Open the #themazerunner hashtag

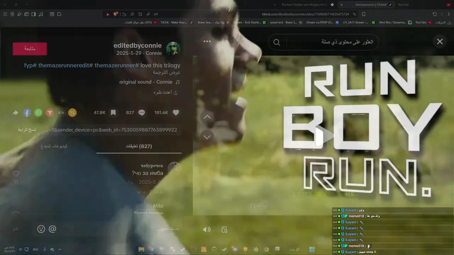[117, 65]
